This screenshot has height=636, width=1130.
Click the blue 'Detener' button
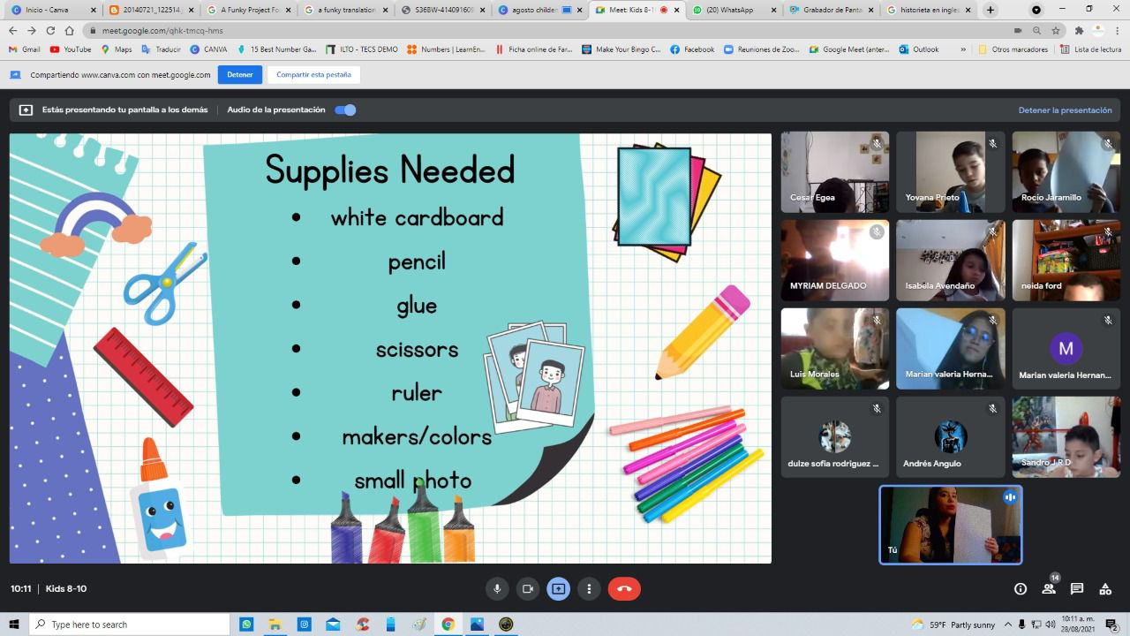pyautogui.click(x=239, y=75)
